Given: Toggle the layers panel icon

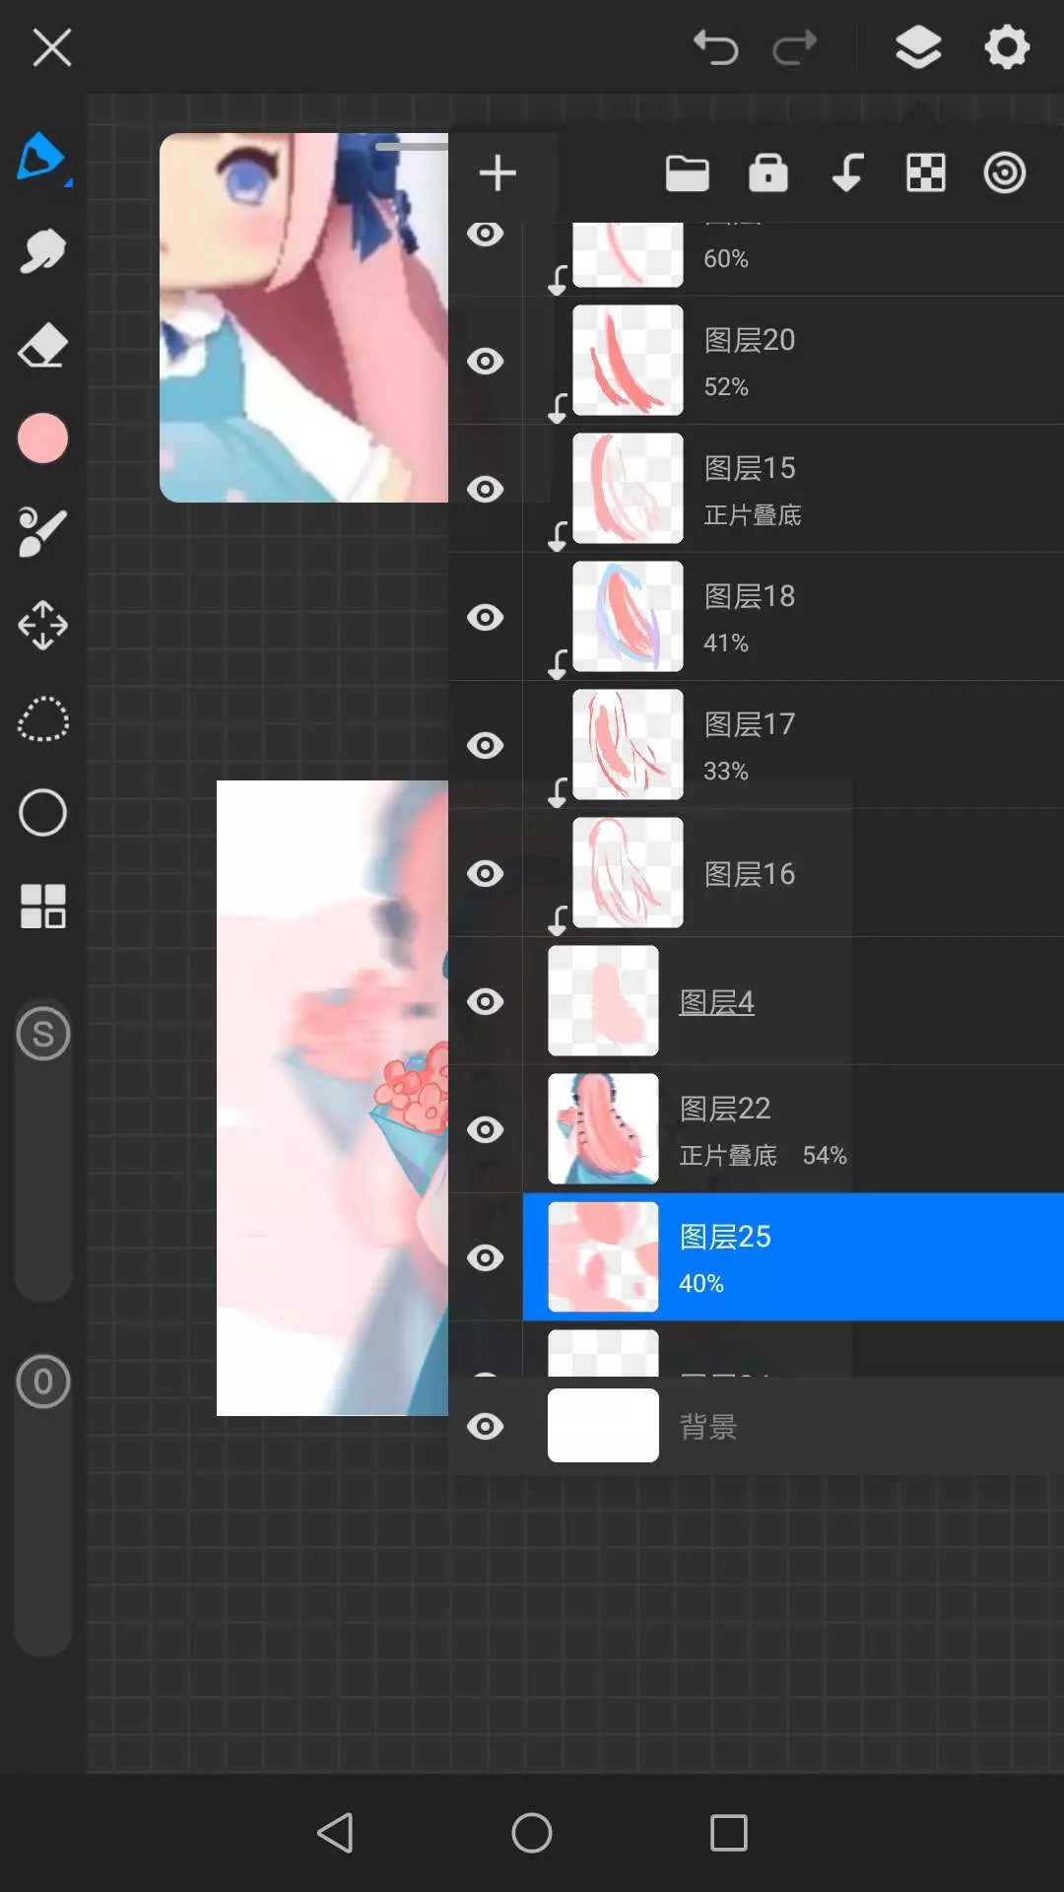Looking at the screenshot, I should coord(918,47).
